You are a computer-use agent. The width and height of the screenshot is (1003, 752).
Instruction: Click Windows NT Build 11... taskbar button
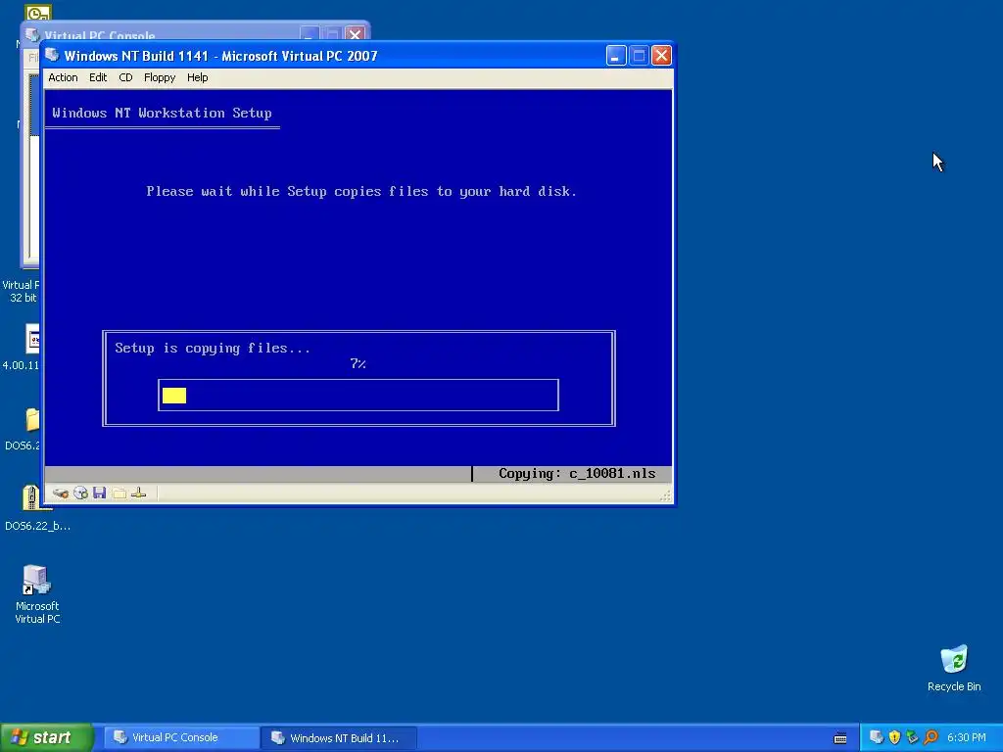click(340, 738)
